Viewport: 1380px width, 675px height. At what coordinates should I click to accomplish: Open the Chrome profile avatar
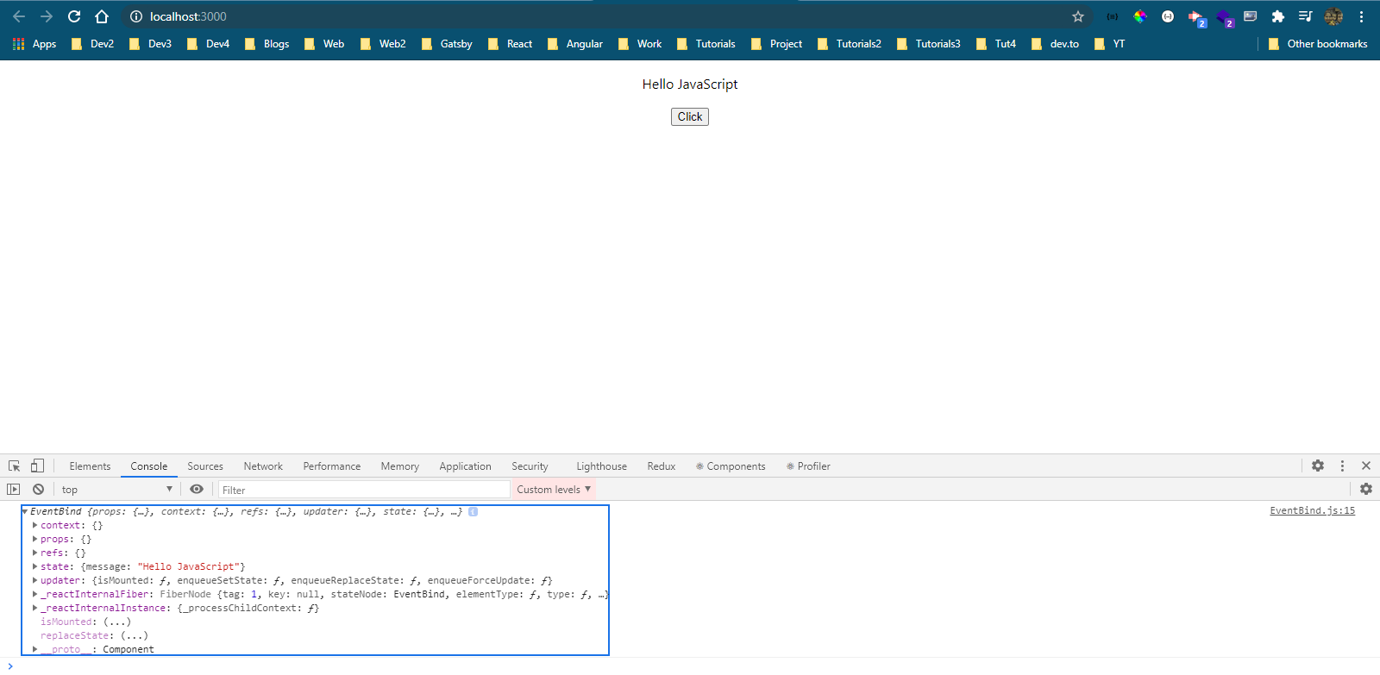pyautogui.click(x=1333, y=16)
